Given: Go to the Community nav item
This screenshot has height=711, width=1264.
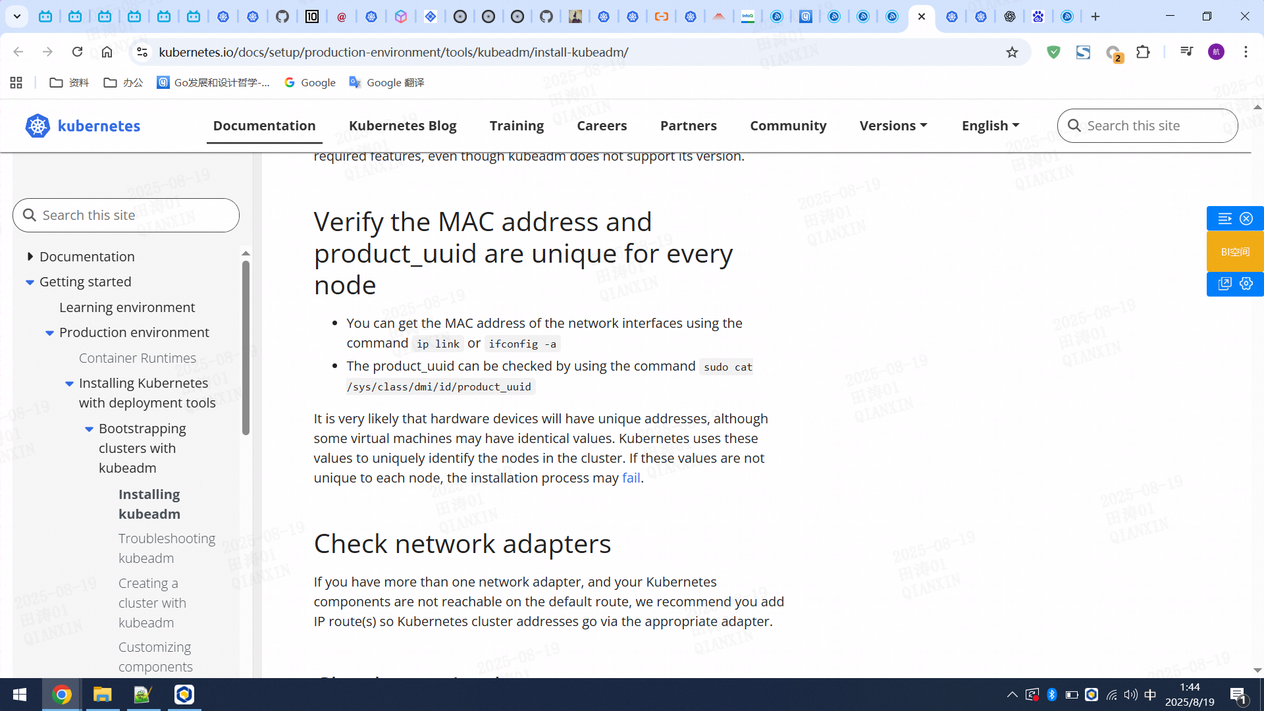Looking at the screenshot, I should [x=788, y=126].
